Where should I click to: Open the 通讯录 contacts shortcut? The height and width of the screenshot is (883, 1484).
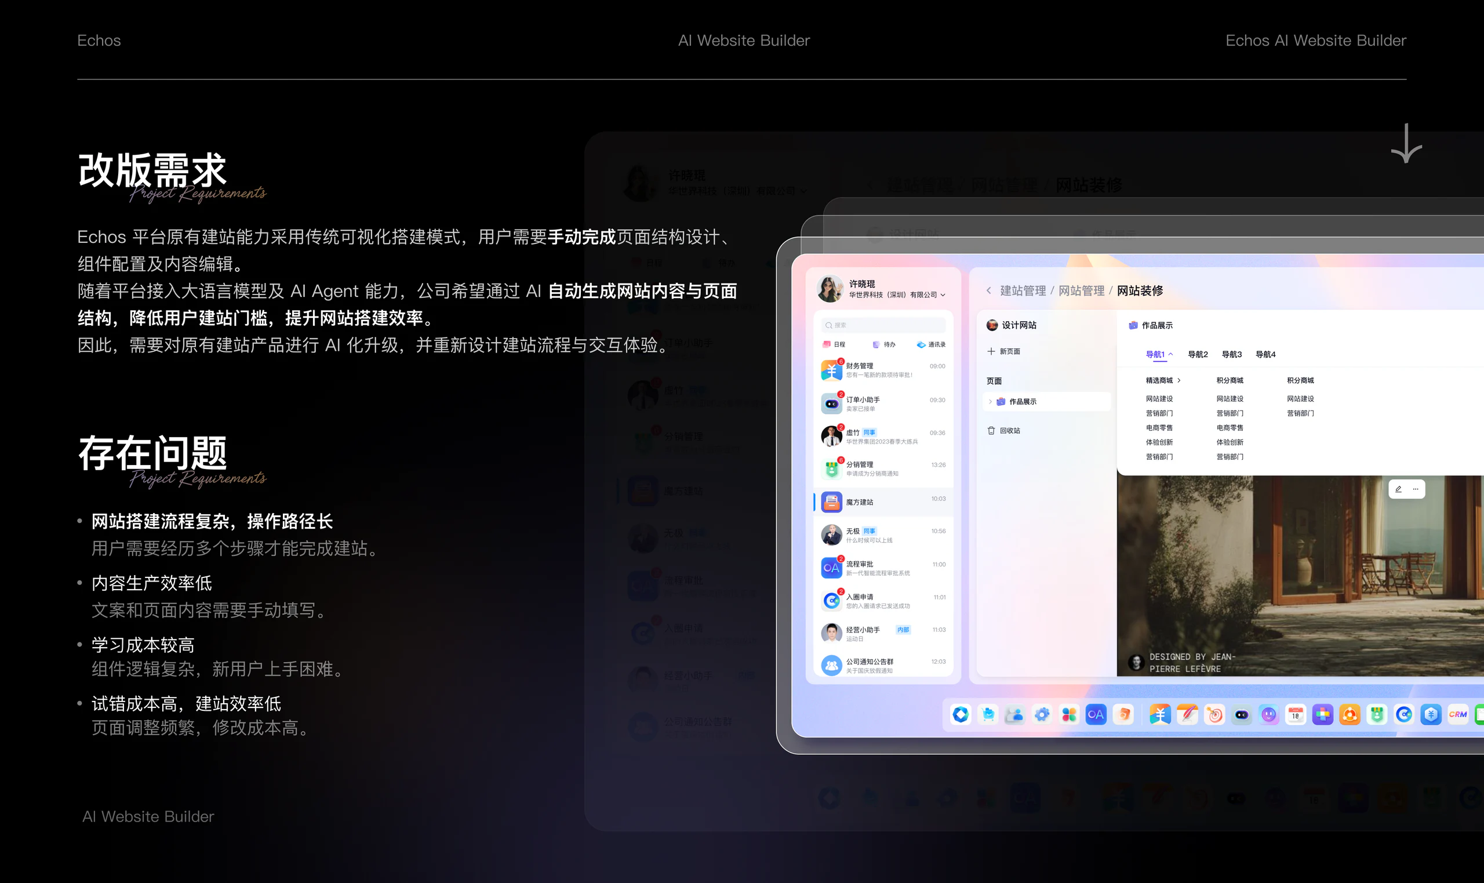932,344
